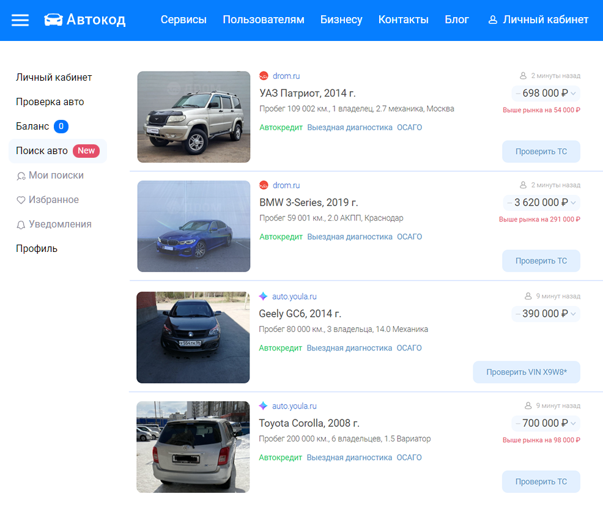603x510 pixels.
Task: Click youla star icon on Toyota Corolla listing
Action: [x=263, y=406]
